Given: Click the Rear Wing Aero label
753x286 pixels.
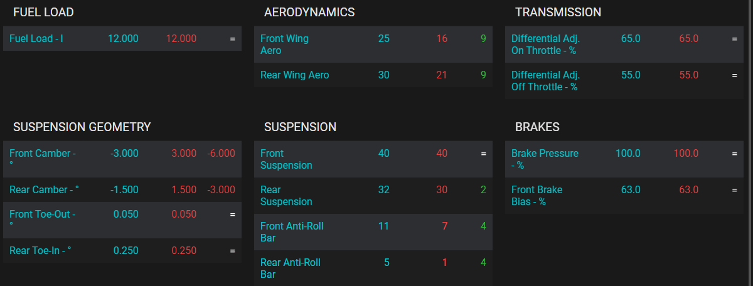Looking at the screenshot, I should [294, 75].
